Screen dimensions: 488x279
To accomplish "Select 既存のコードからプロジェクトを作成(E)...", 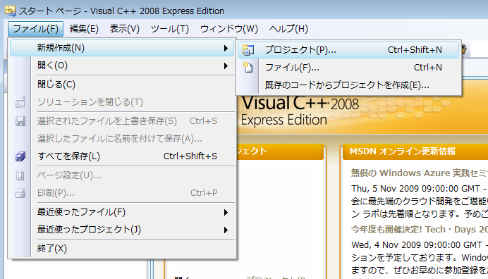I will (348, 85).
